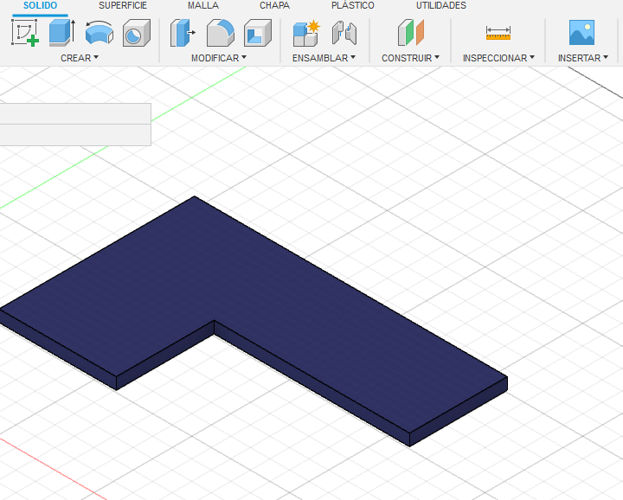The height and width of the screenshot is (500, 623).
Task: Open the CONSTRUIR dropdown
Action: tap(410, 58)
